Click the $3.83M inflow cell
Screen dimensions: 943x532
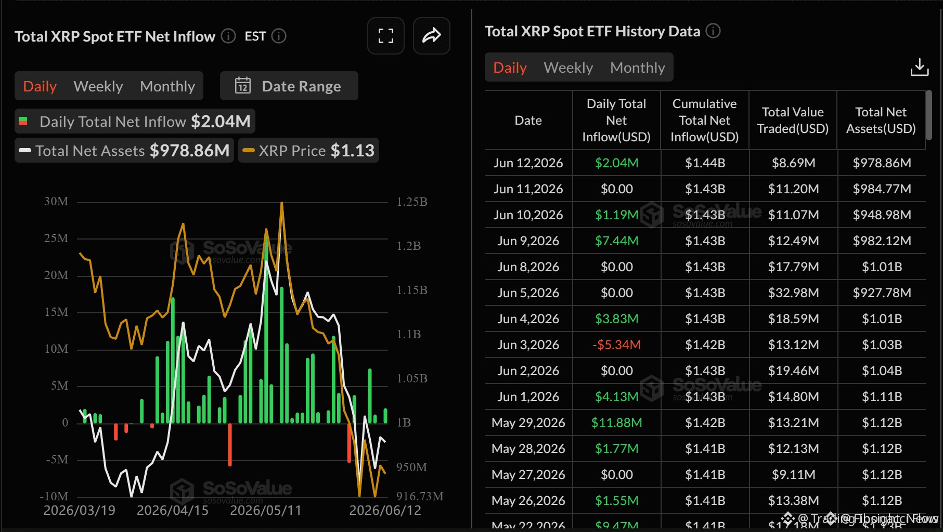click(x=617, y=319)
